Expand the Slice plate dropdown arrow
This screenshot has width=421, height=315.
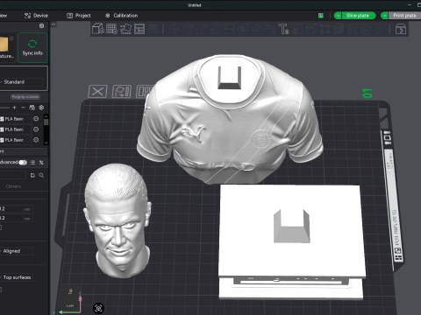click(x=338, y=16)
